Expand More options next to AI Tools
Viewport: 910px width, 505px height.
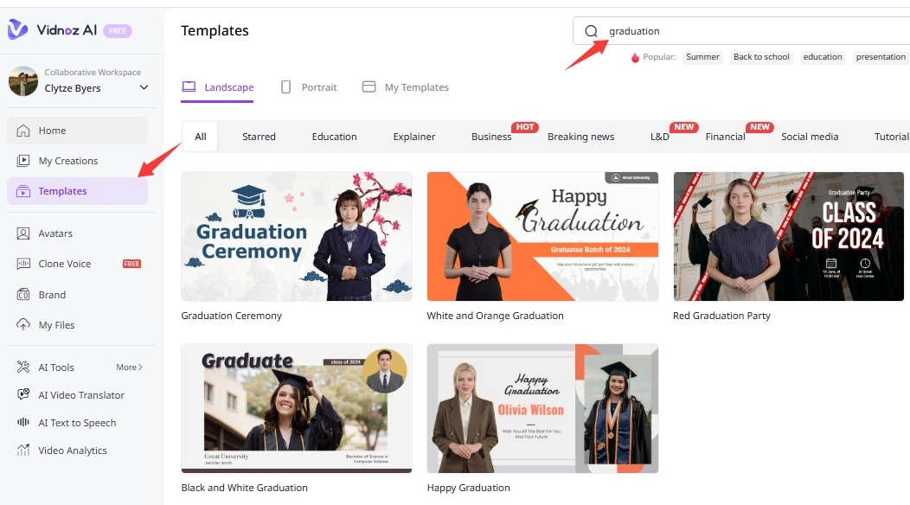click(x=128, y=367)
